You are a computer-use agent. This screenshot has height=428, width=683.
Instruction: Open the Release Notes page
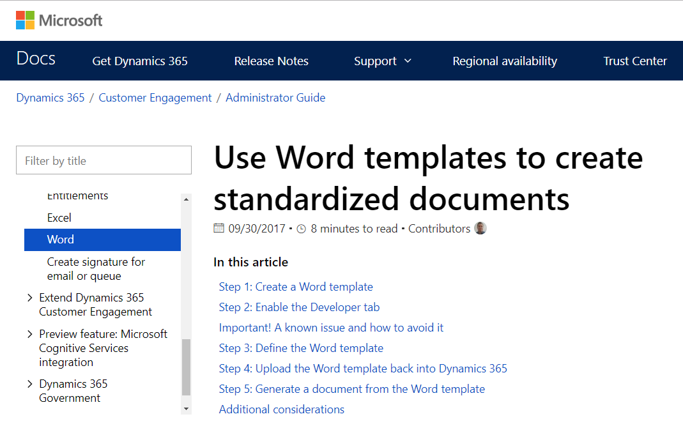pos(271,61)
